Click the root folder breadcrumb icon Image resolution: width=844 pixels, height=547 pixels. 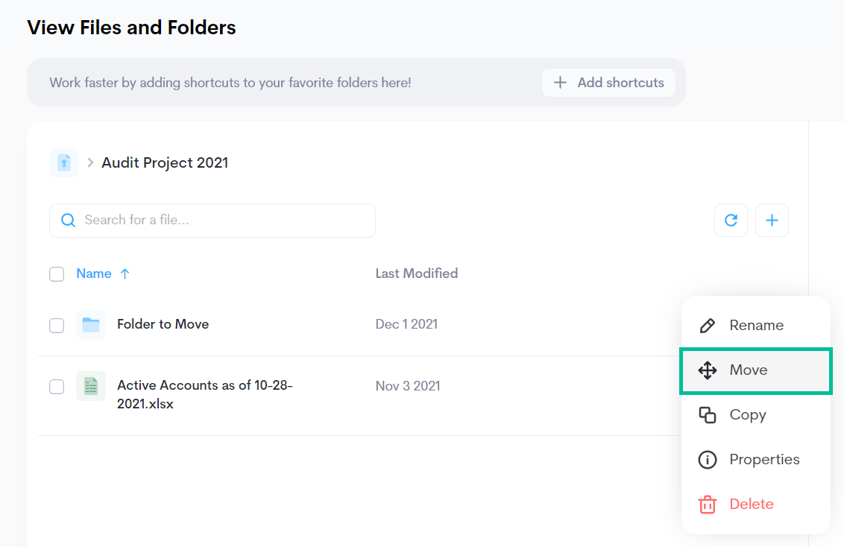tap(63, 162)
